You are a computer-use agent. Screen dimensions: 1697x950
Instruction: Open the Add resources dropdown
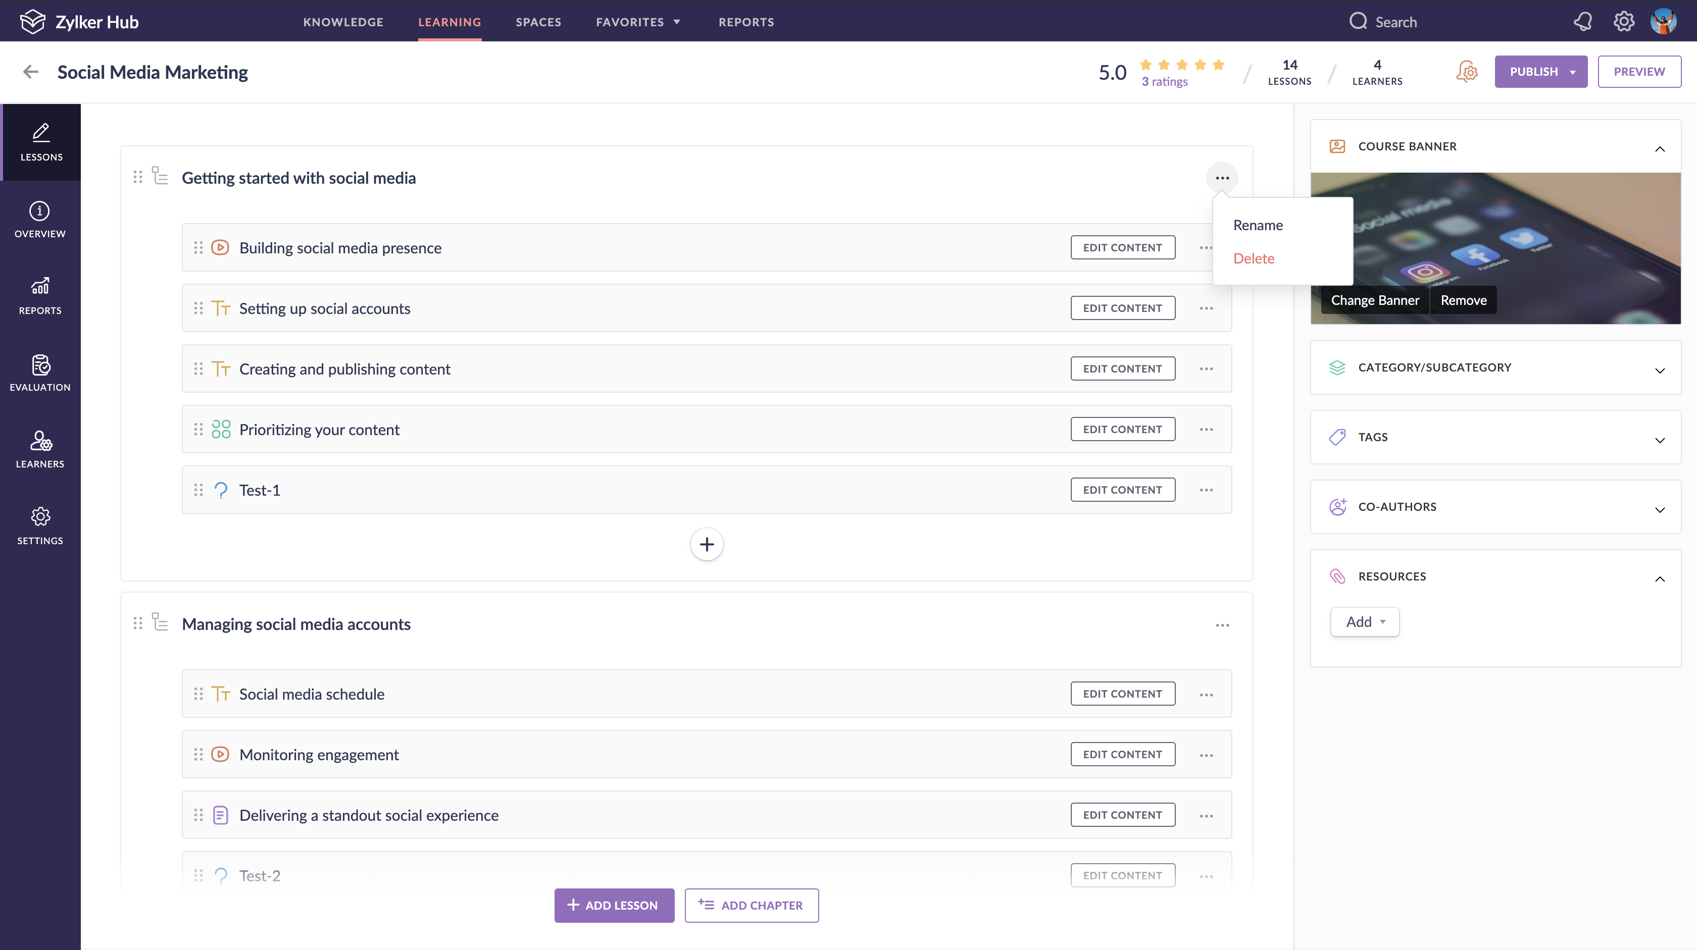1364,622
